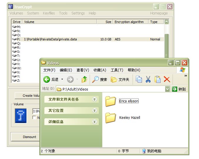Select drive O: in TrueCrypt list
This screenshot has height=159, width=199.
(x=16, y=35)
